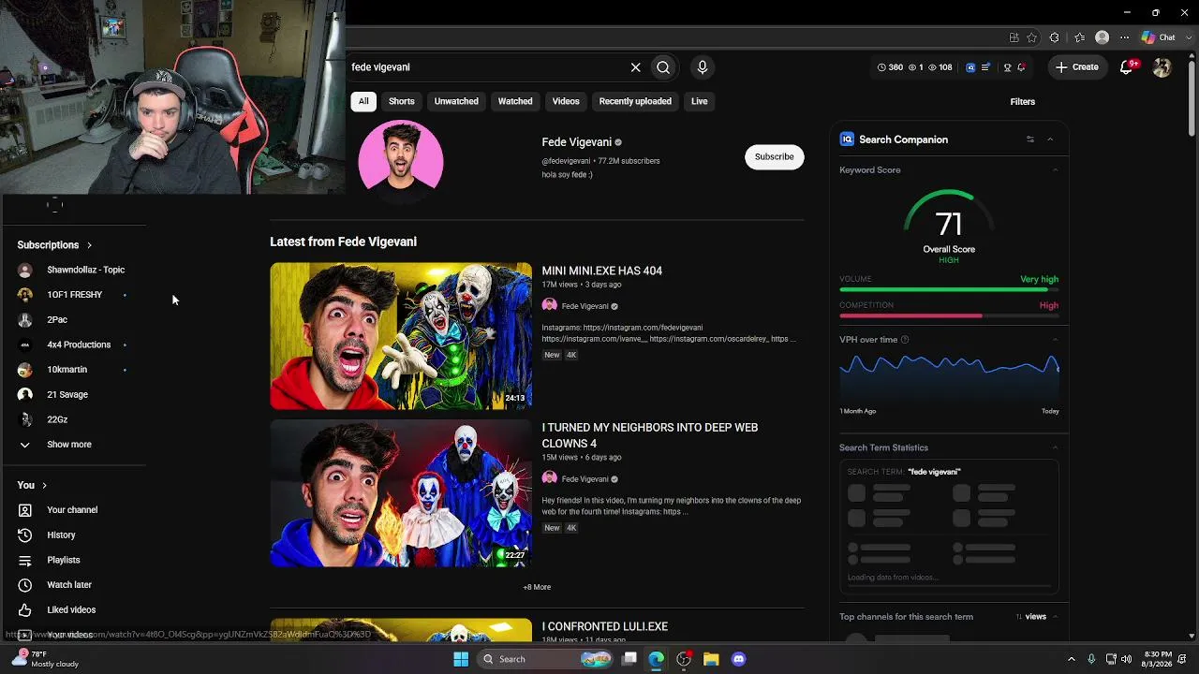
Task: Collapse the Search Companion panel
Action: click(1050, 139)
